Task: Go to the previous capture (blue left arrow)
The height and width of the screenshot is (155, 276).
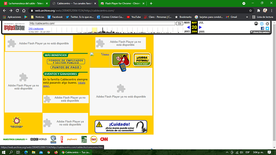Action: coord(188,27)
